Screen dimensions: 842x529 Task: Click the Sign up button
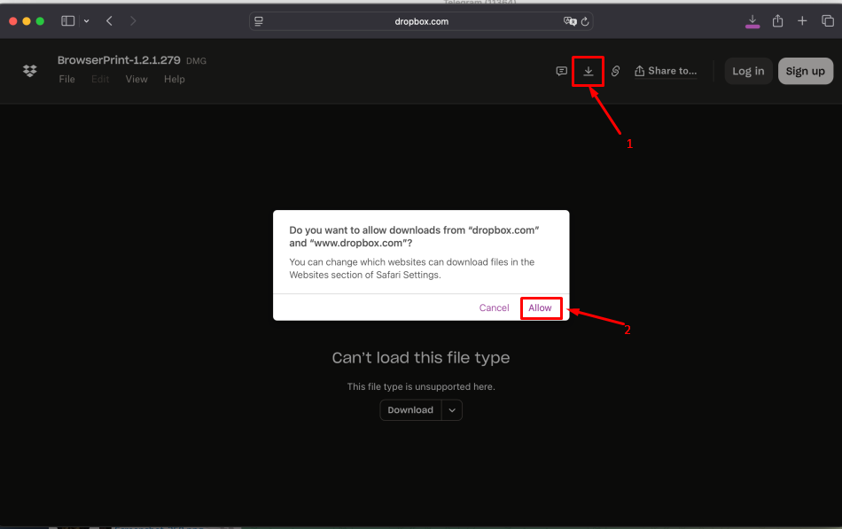806,71
